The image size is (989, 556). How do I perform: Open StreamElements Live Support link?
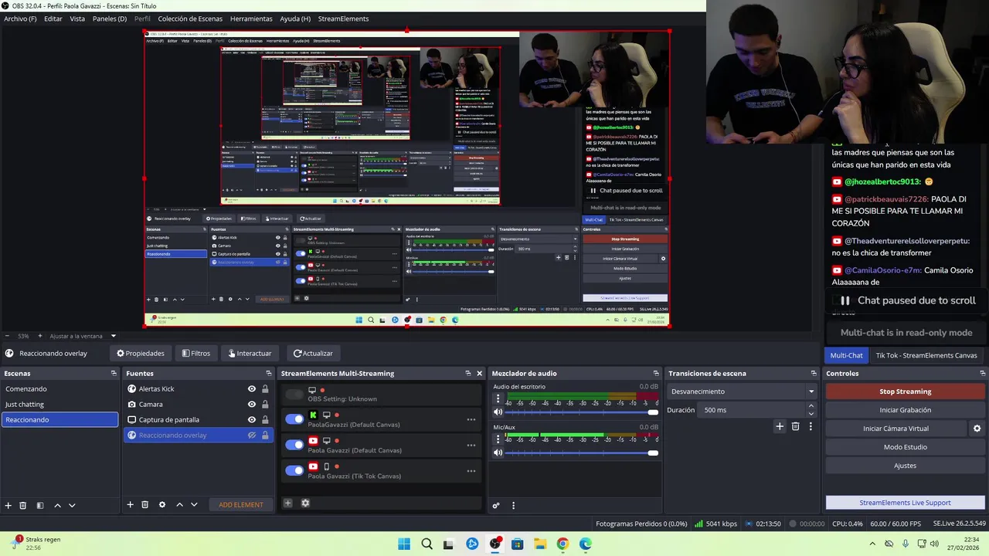pos(905,503)
